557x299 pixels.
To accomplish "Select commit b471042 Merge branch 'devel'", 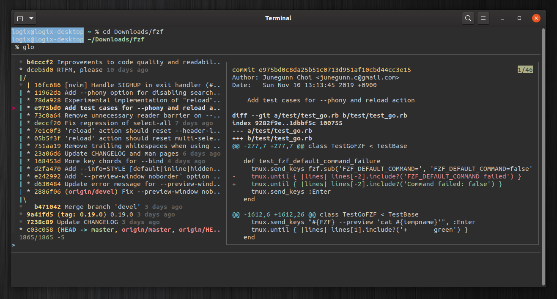I will pyautogui.click(x=101, y=207).
